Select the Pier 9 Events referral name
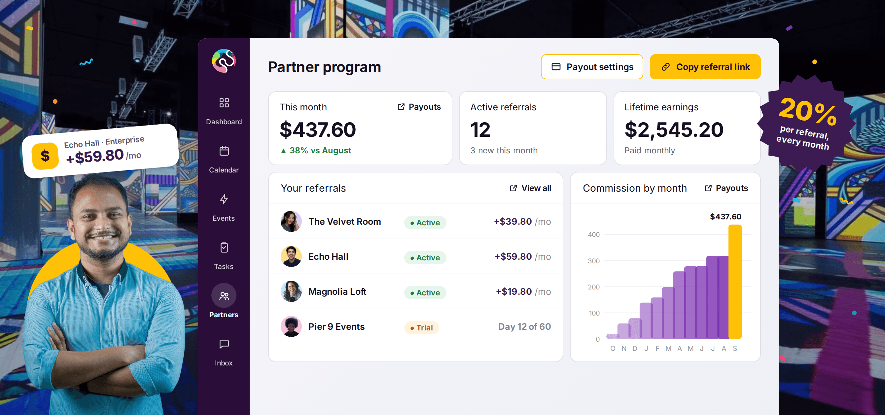885x415 pixels. [x=336, y=327]
